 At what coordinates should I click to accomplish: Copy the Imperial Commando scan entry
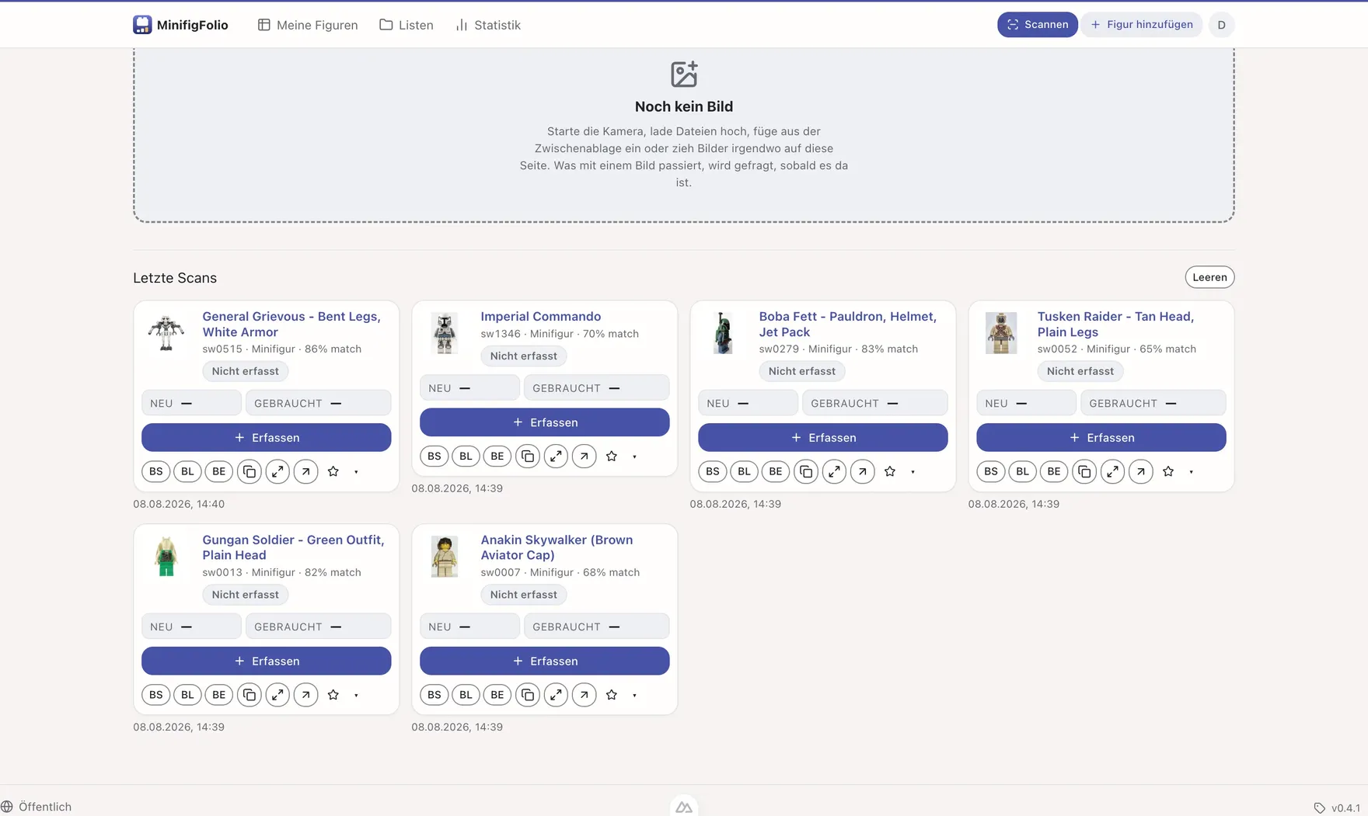tap(528, 457)
